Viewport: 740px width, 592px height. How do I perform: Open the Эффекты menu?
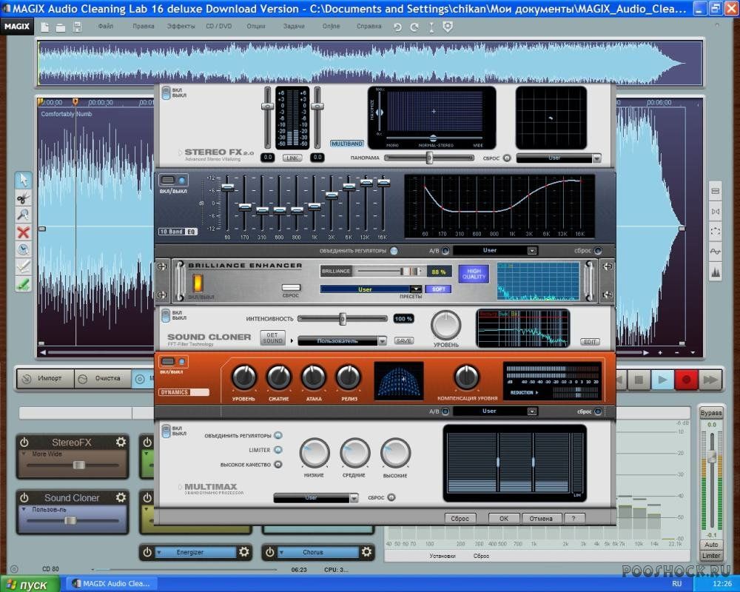coord(181,27)
